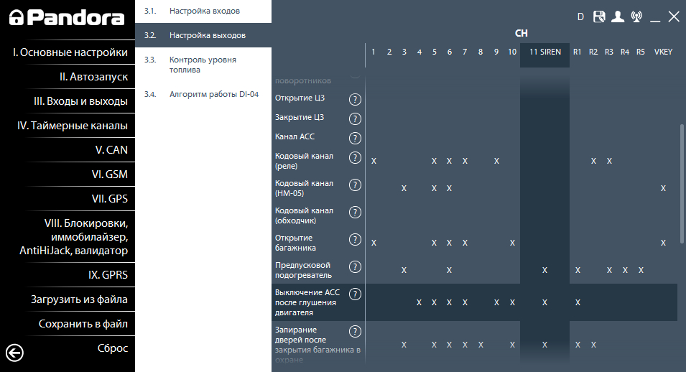Click help icon for Предпусковой подогреватель

pos(355,266)
